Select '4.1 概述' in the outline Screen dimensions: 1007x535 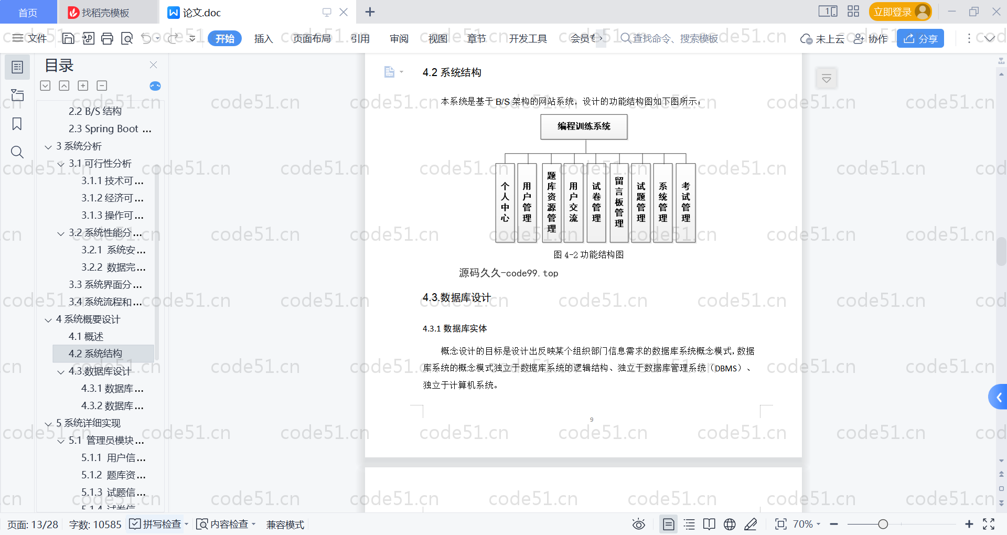pyautogui.click(x=86, y=336)
